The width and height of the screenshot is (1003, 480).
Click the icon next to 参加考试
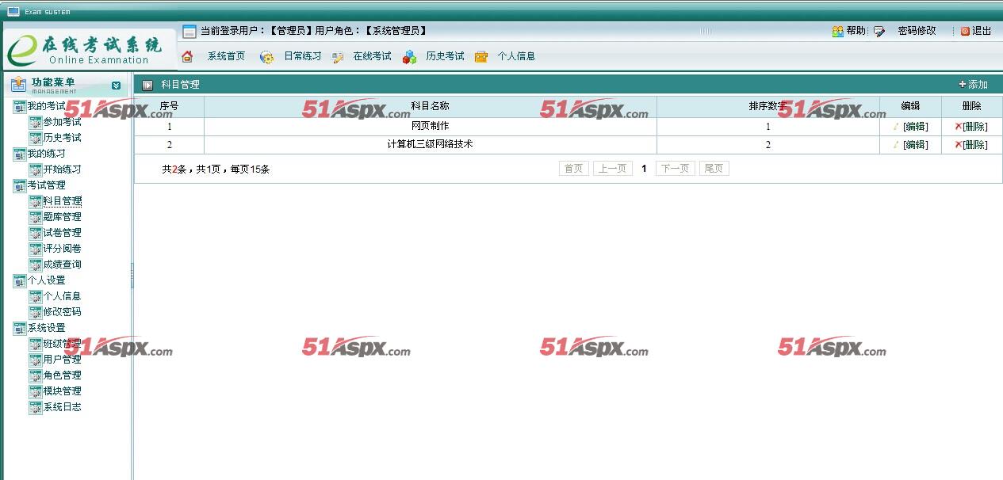tap(35, 122)
